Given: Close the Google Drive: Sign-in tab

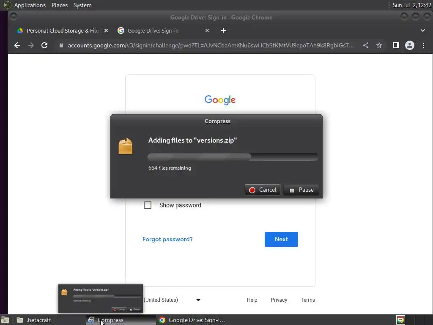Looking at the screenshot, I should click(207, 30).
